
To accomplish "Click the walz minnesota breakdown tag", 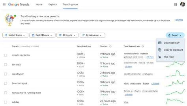I will coord(130,63).
